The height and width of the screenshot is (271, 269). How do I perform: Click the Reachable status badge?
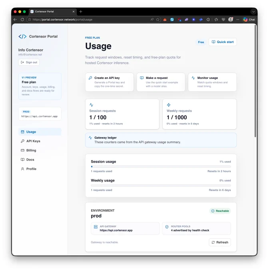click(x=220, y=211)
